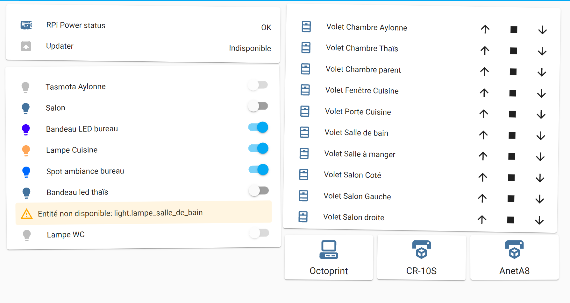Screen dimensions: 570x303
Task: Click the Volet Salon Gauche blind icon
Action: coord(303,196)
